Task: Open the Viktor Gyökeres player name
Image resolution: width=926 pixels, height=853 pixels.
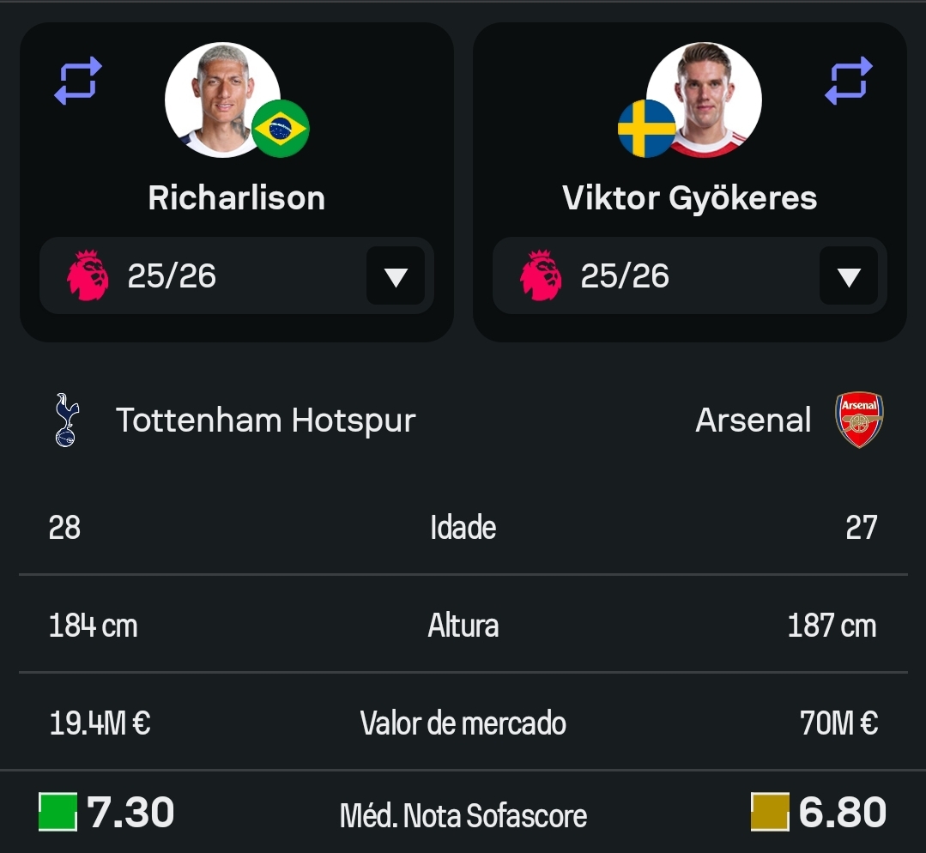Action: tap(690, 199)
